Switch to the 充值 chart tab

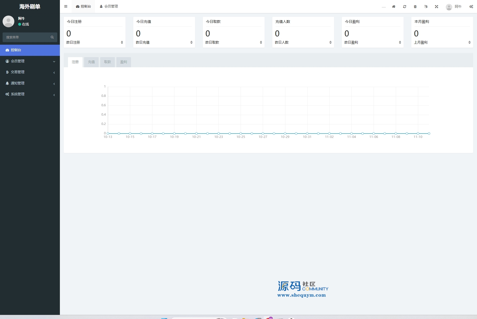point(91,62)
